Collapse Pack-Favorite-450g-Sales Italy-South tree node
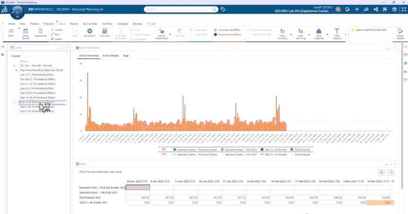Image resolution: width=408 pixels, height=214 pixels. 16,70
